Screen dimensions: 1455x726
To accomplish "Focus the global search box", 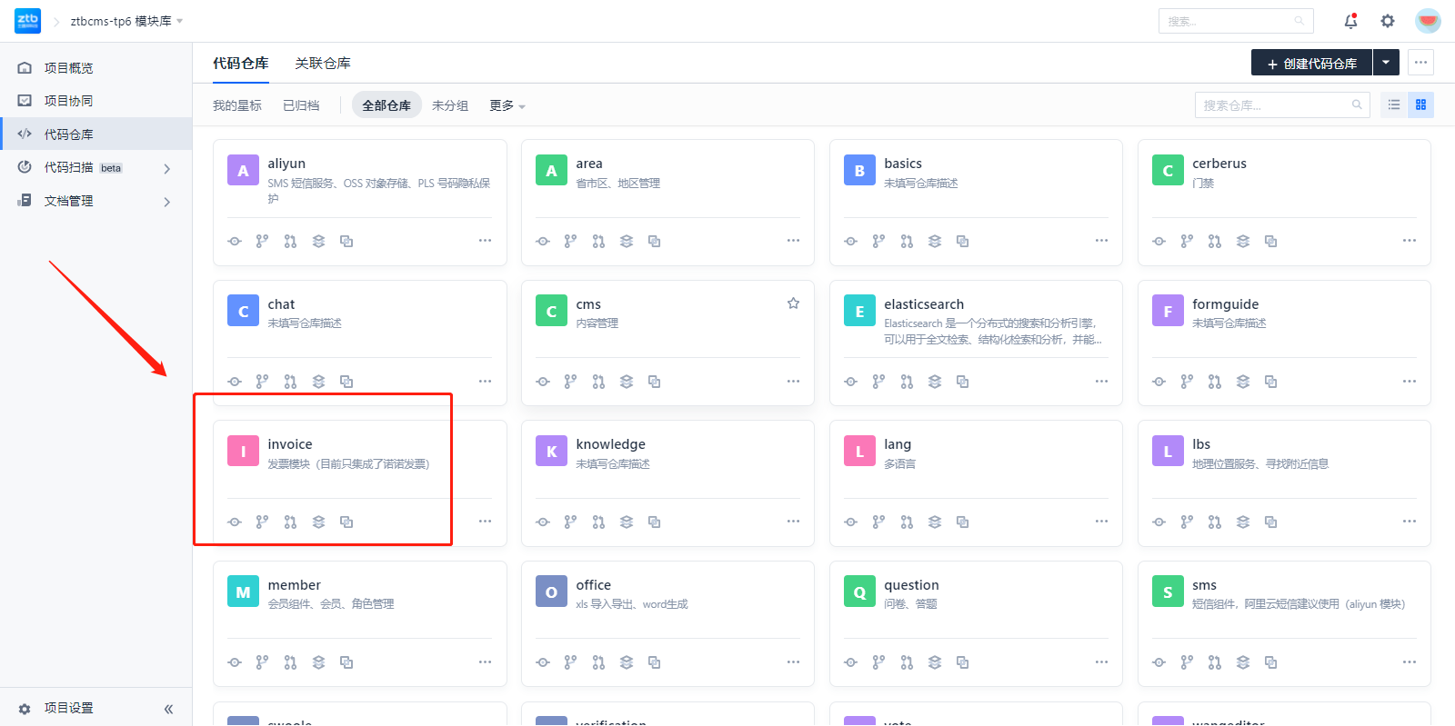I will click(x=1236, y=21).
